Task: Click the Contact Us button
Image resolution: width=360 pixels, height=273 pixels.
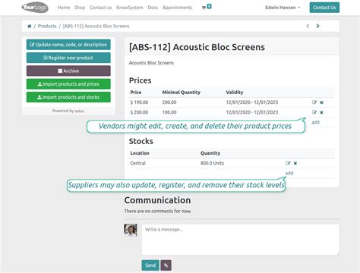Action: point(324,8)
